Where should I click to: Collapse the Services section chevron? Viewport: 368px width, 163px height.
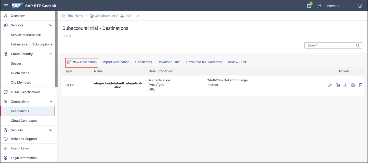[51, 25]
